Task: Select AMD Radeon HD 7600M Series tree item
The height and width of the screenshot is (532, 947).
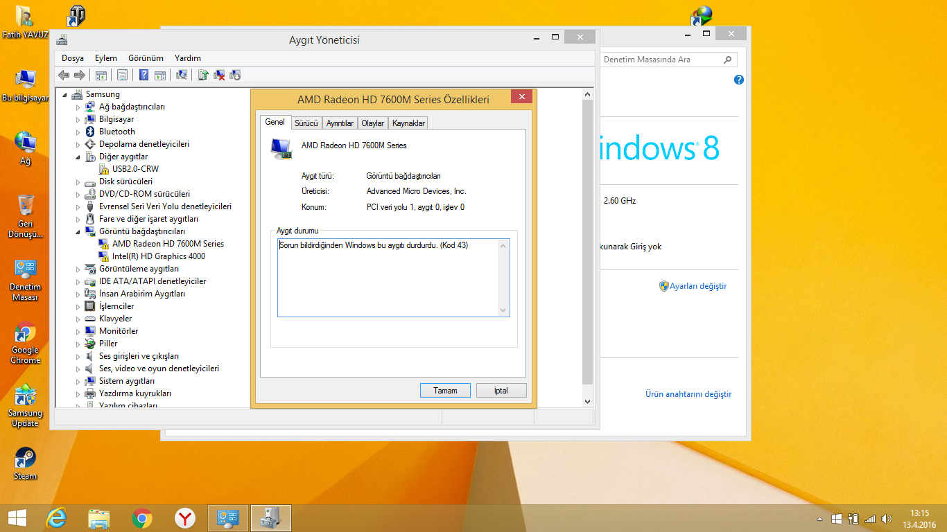Action: click(168, 244)
